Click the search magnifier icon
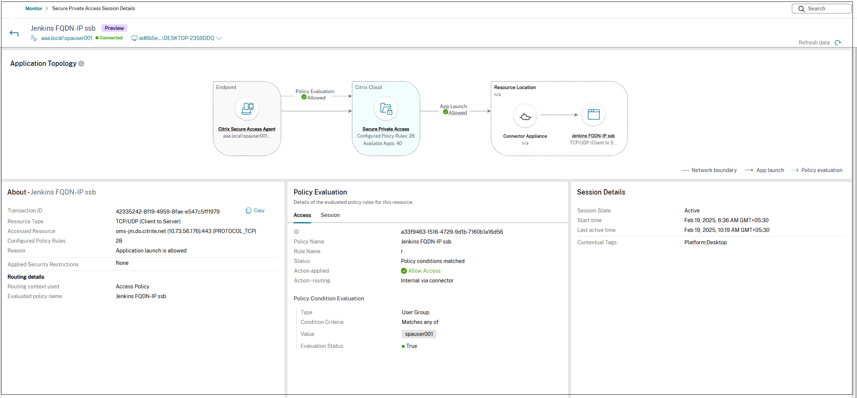Image resolution: width=857 pixels, height=398 pixels. 801,8
